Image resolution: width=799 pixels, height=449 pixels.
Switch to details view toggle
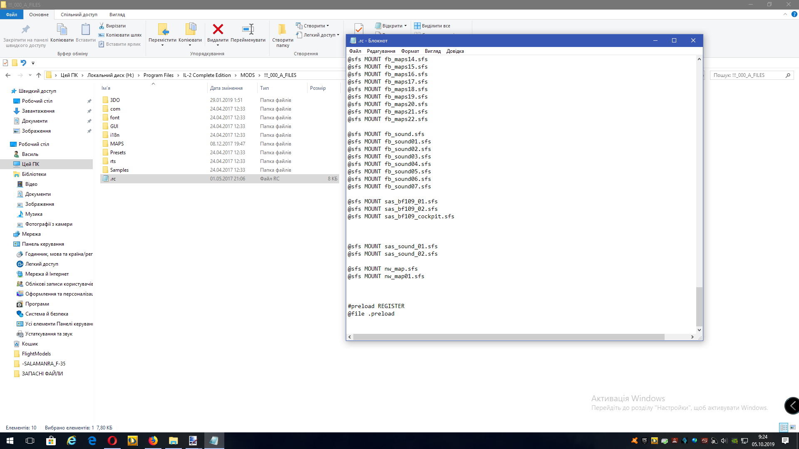coord(784,427)
